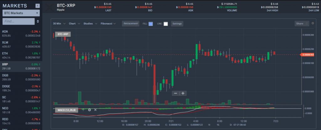
Task: Open Fibonacci drawing tool dropdown
Action: [108, 24]
